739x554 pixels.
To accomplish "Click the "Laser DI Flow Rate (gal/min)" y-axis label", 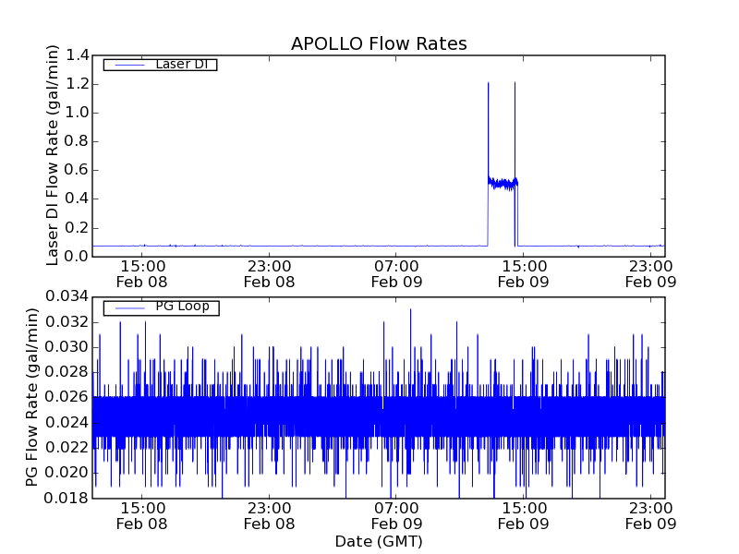I will click(x=53, y=155).
